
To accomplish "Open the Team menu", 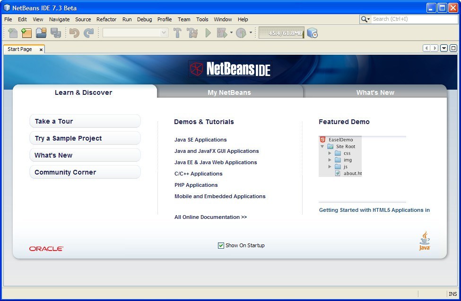I will click(x=184, y=19).
